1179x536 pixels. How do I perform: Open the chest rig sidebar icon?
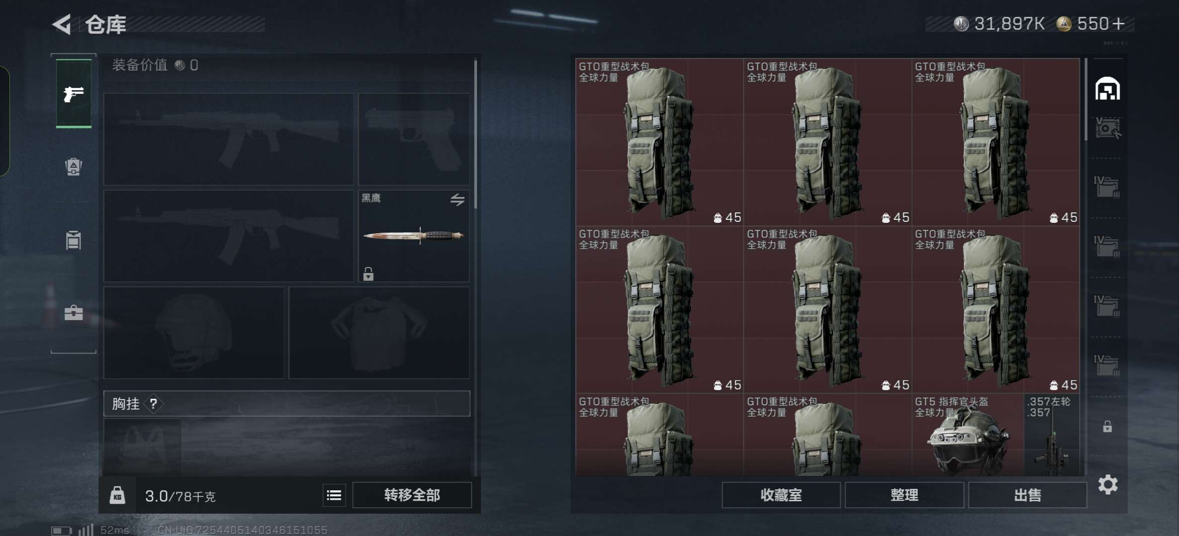[x=74, y=240]
